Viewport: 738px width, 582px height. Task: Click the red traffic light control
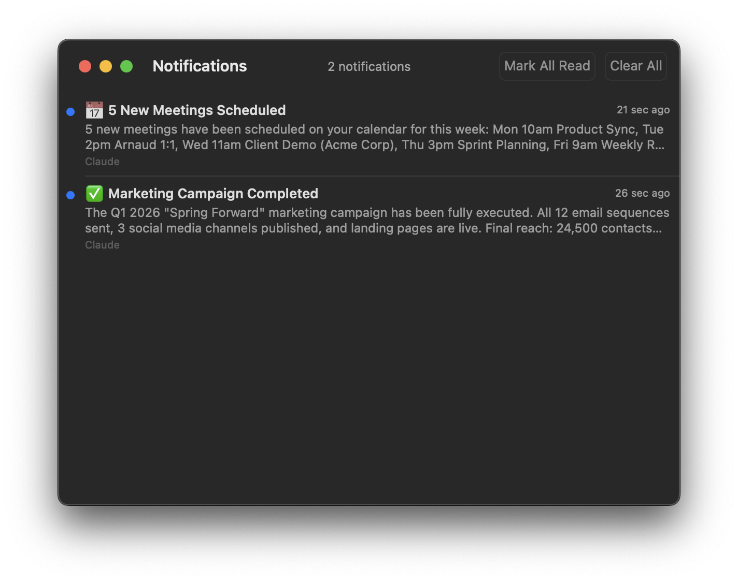[85, 66]
